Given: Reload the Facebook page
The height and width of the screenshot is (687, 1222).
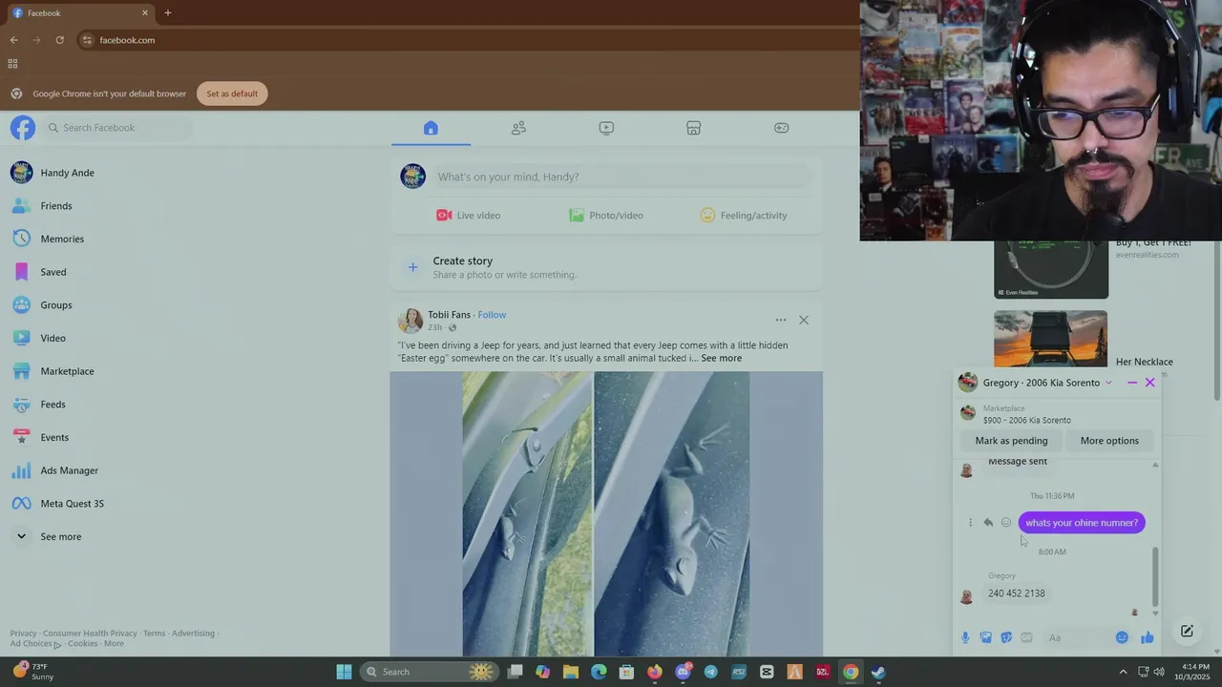Looking at the screenshot, I should 59,40.
